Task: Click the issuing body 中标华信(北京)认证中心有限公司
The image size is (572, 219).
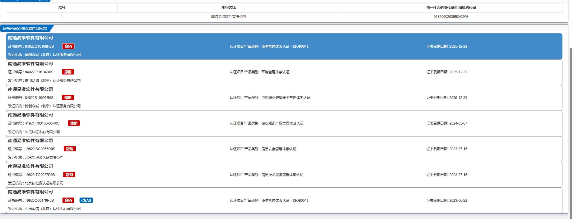Action: click(x=53, y=209)
